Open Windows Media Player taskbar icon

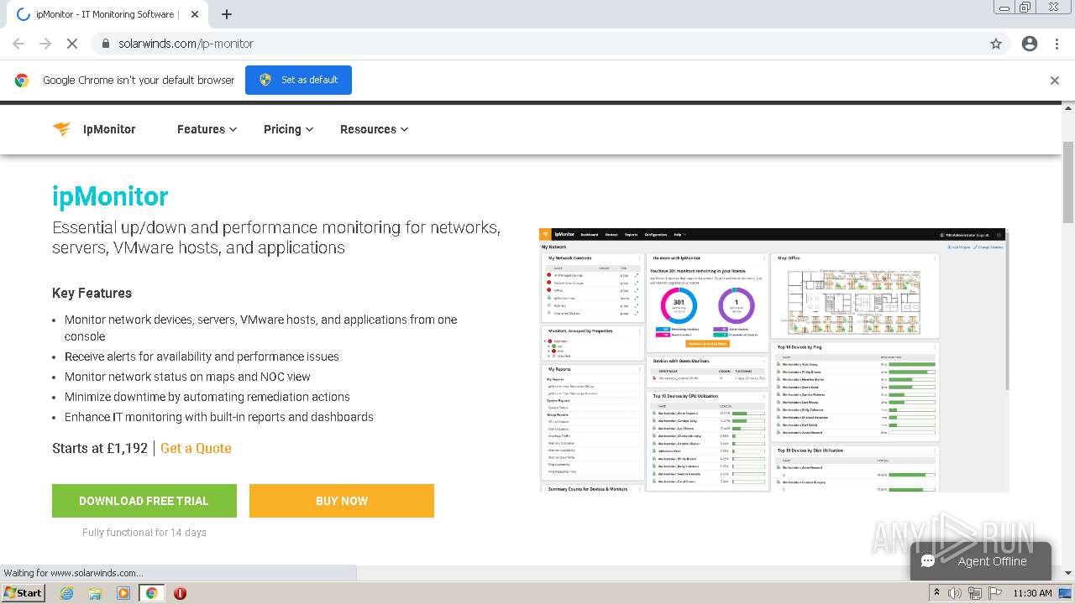[123, 593]
